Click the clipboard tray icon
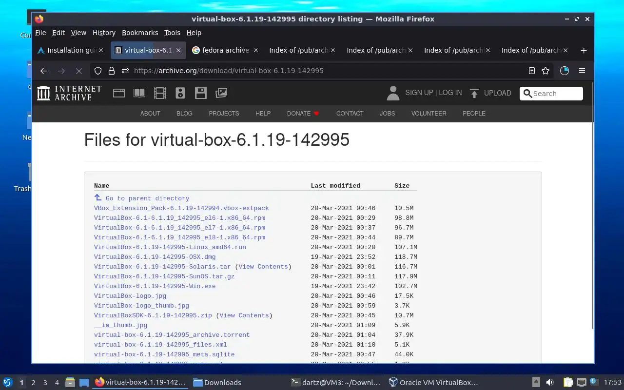Screen dimensions: 624x390 [568, 383]
